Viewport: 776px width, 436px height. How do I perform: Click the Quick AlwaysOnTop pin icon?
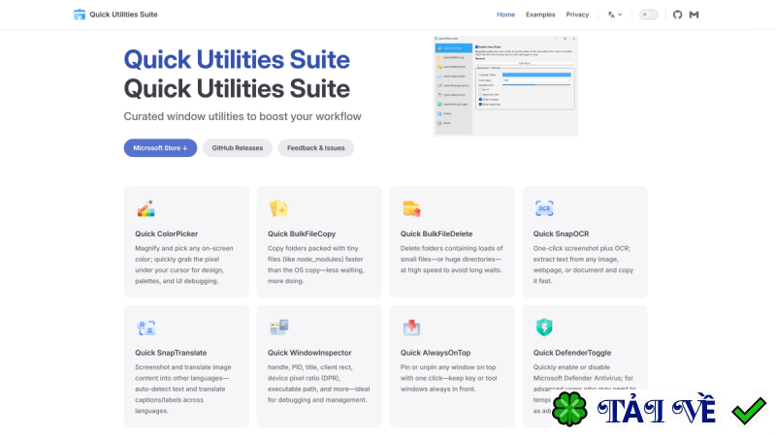coord(411,327)
